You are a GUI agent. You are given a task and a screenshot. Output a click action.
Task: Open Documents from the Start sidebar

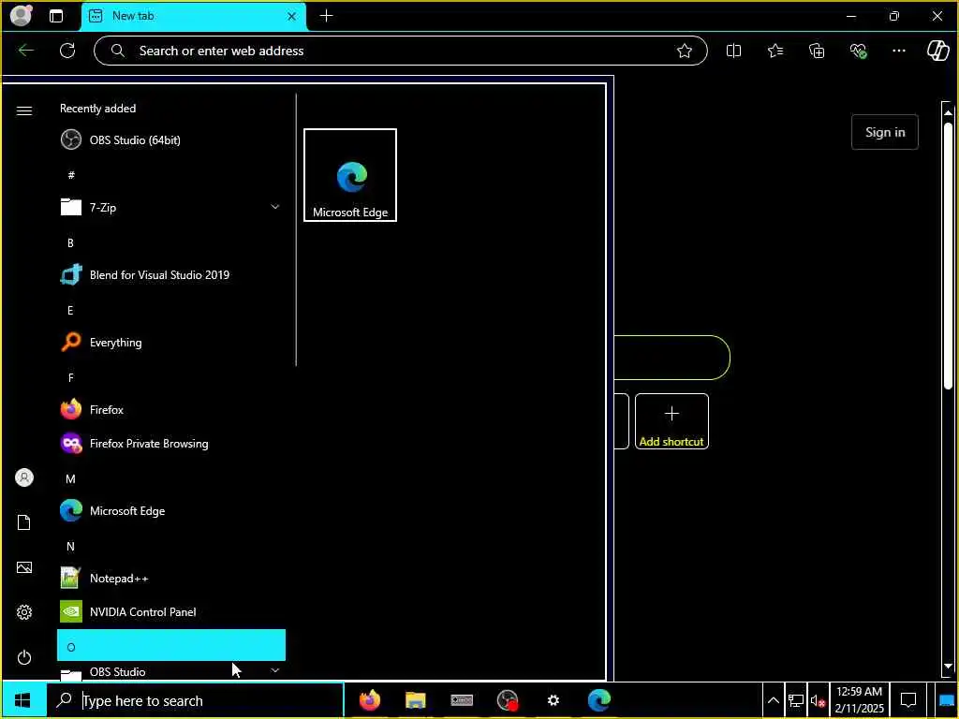tap(24, 522)
